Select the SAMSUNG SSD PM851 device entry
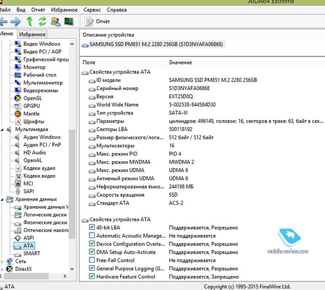Image resolution: width=325 pixels, height=290 pixels. [153, 44]
